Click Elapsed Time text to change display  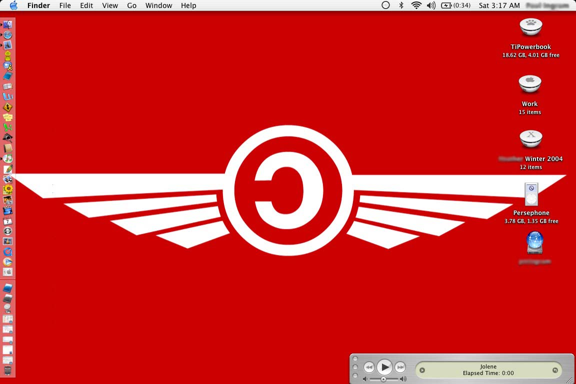point(488,373)
